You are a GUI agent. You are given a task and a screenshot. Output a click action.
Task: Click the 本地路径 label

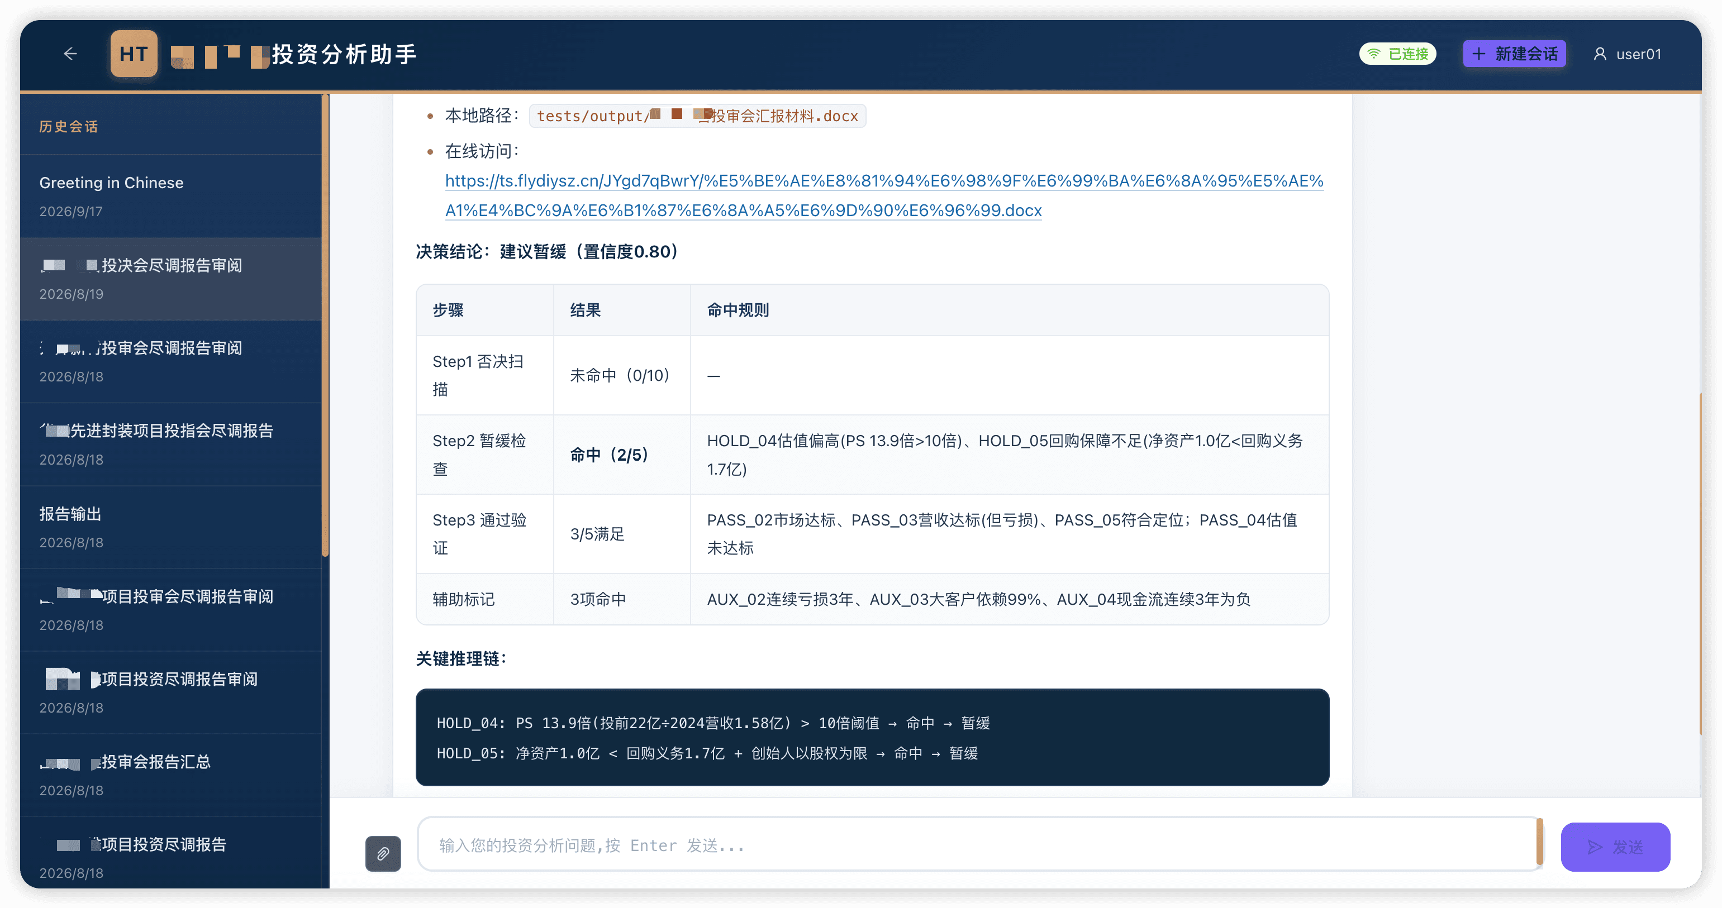(x=481, y=116)
